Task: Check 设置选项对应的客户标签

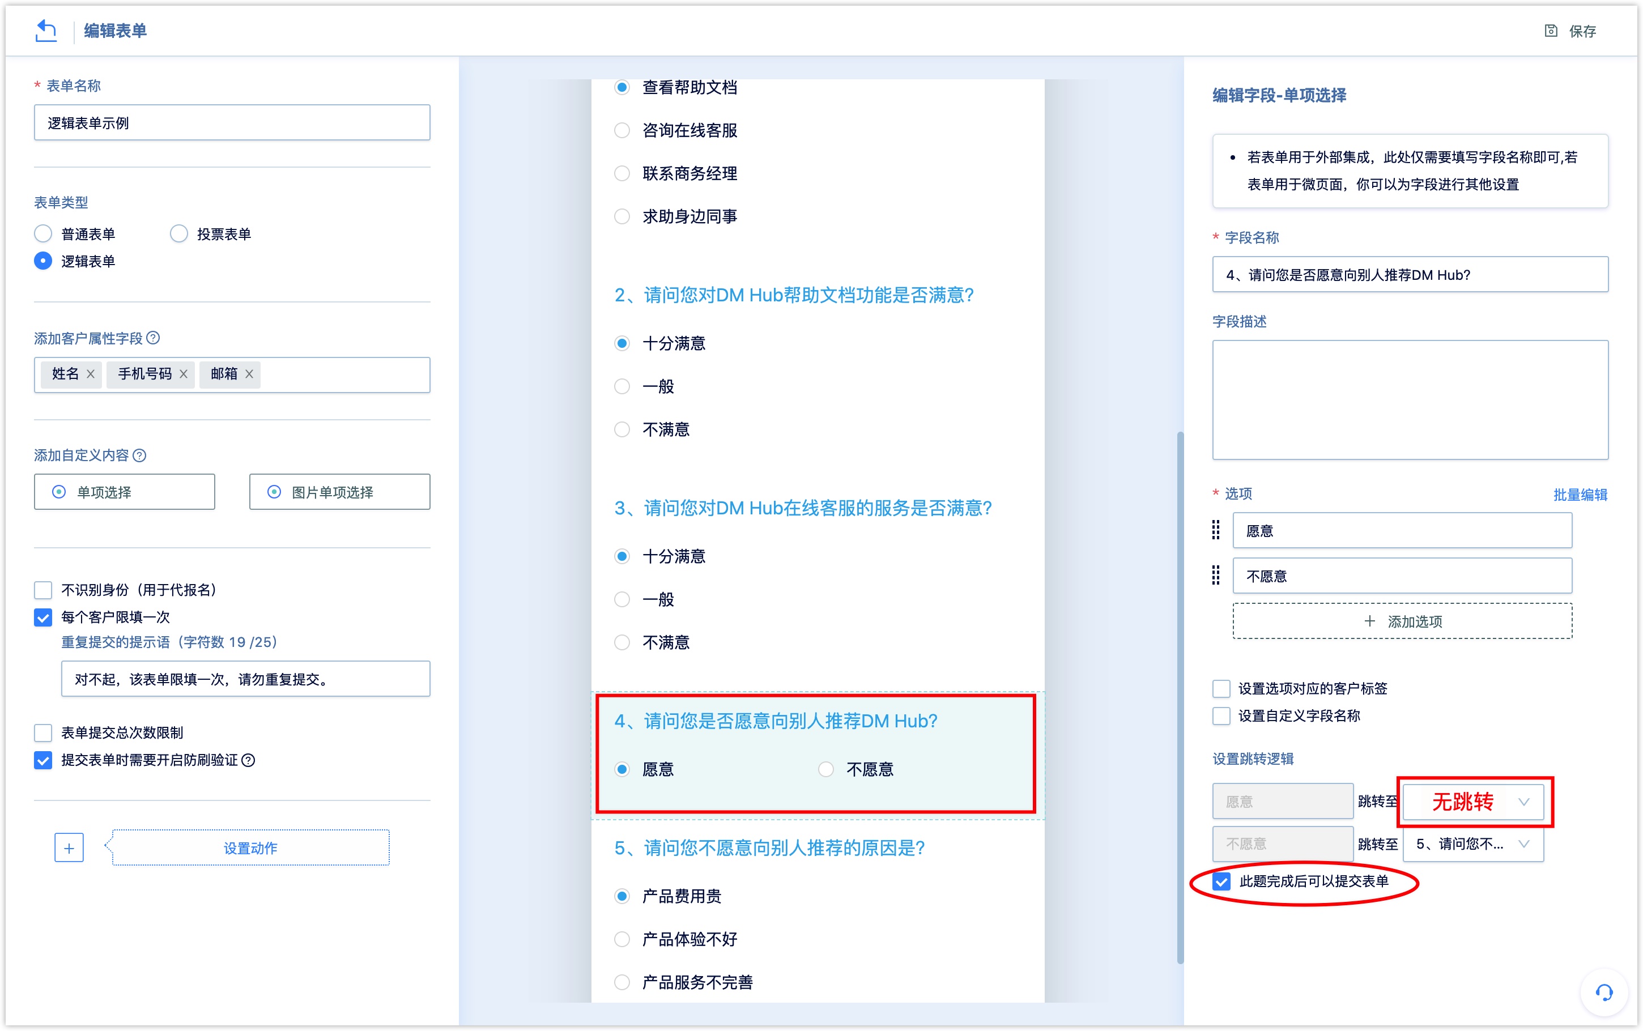Action: [x=1221, y=688]
